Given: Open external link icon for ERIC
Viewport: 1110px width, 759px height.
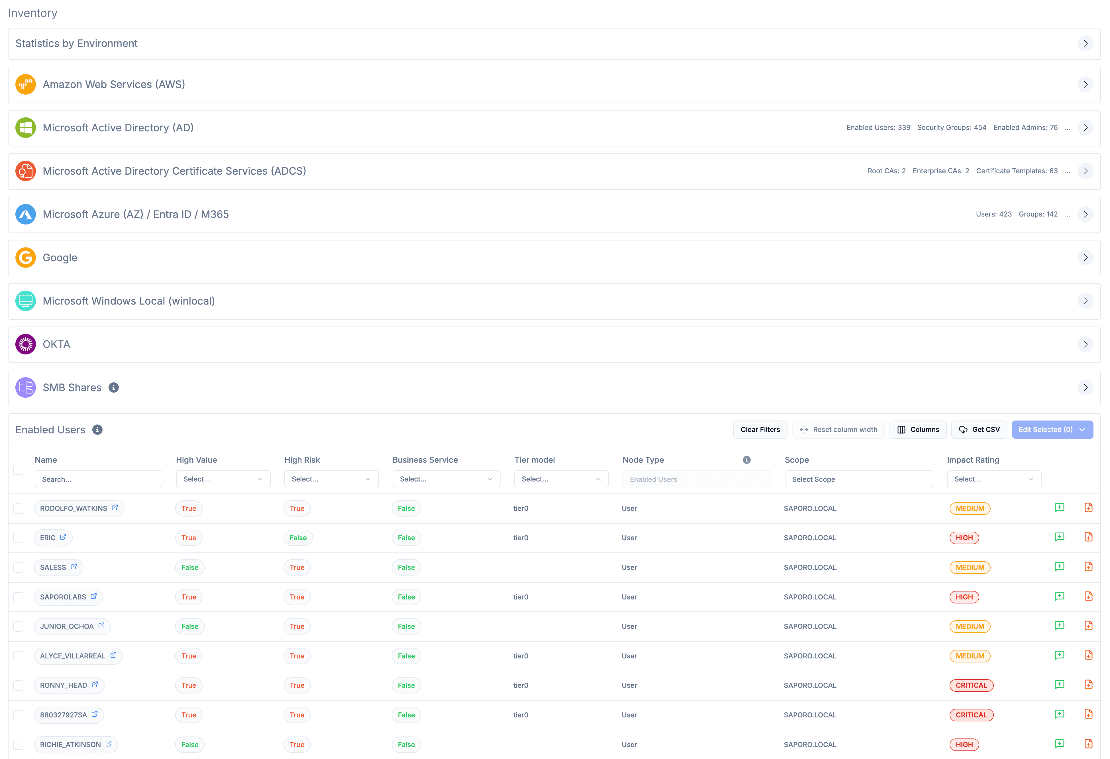Looking at the screenshot, I should tap(63, 537).
